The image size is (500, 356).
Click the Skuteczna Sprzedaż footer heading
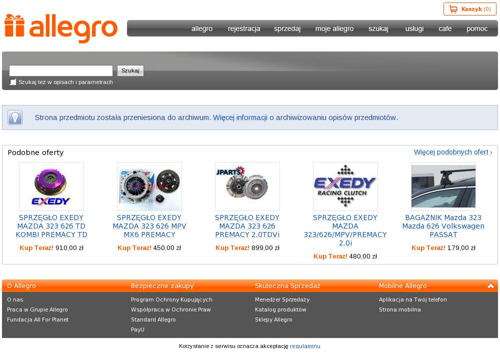click(x=287, y=286)
